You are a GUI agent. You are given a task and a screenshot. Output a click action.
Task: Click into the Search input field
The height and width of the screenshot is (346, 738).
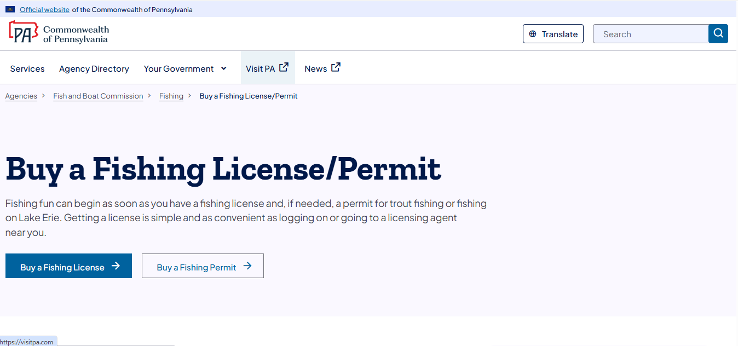point(651,34)
